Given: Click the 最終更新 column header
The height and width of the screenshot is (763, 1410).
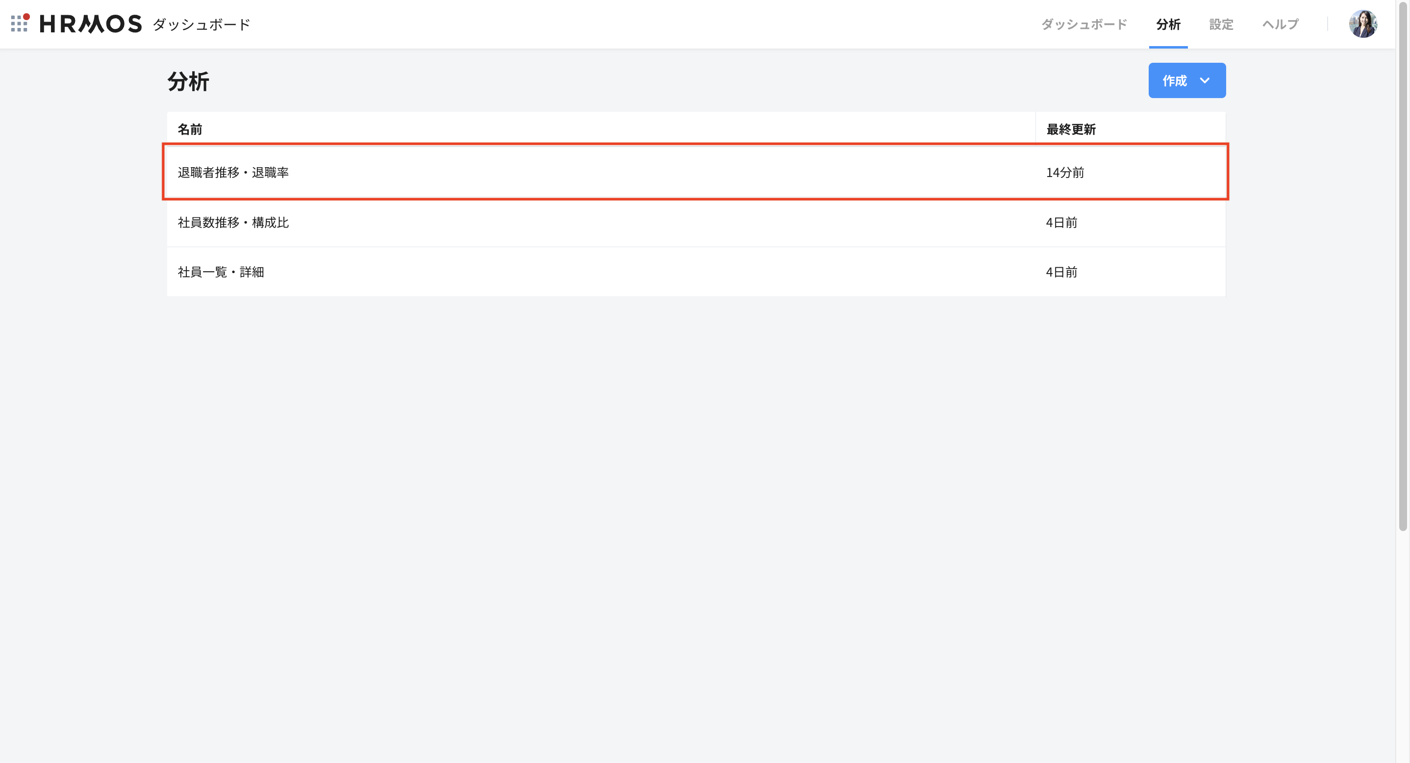Looking at the screenshot, I should 1071,129.
